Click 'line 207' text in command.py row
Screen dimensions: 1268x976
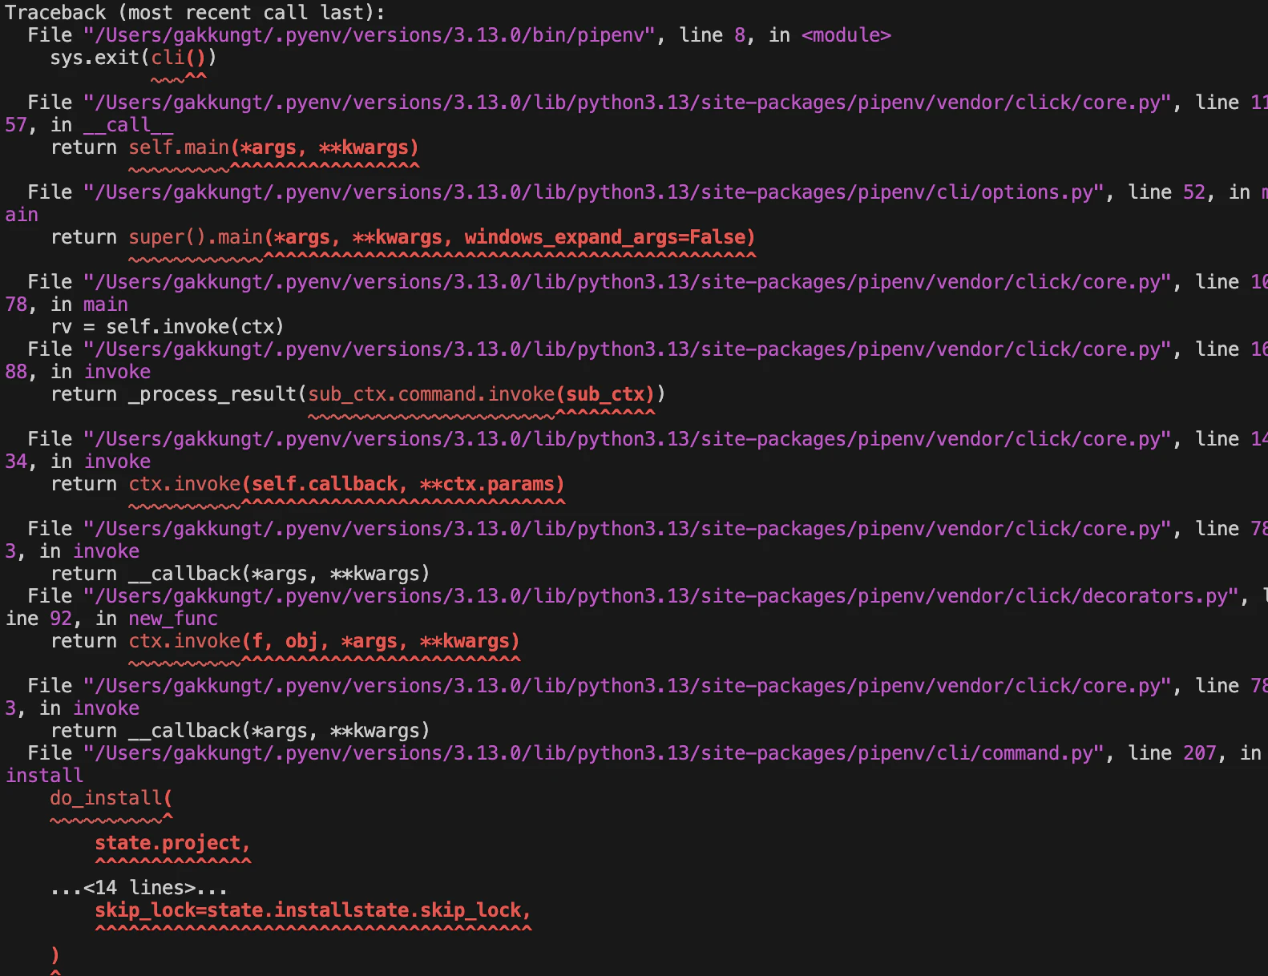tap(1172, 753)
